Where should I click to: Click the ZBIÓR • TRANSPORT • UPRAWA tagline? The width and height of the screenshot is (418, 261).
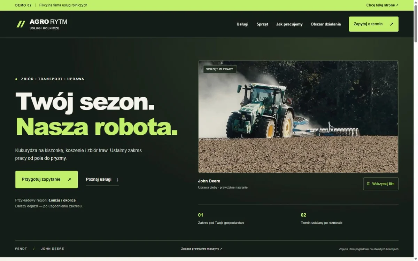pos(52,79)
